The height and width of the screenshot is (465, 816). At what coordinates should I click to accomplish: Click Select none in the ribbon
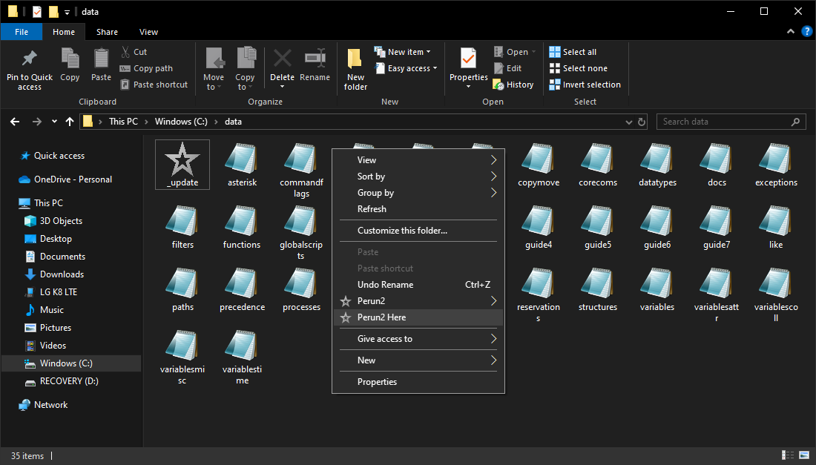click(578, 68)
